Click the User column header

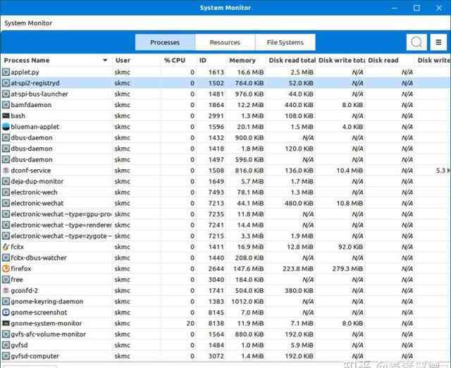click(x=123, y=61)
